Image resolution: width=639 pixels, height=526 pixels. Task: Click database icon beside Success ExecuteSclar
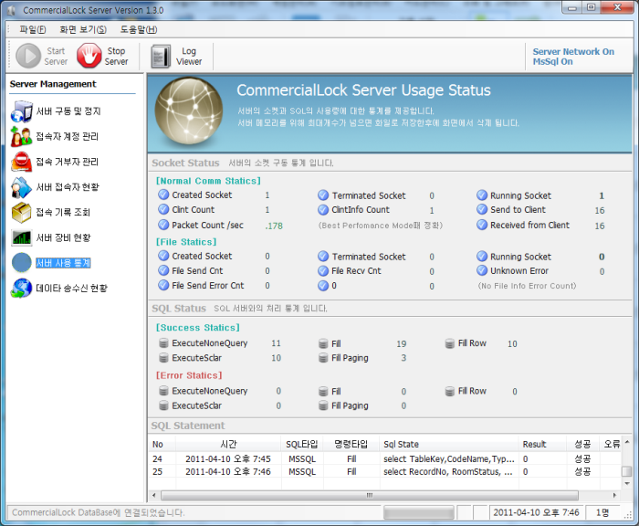pyautogui.click(x=163, y=358)
